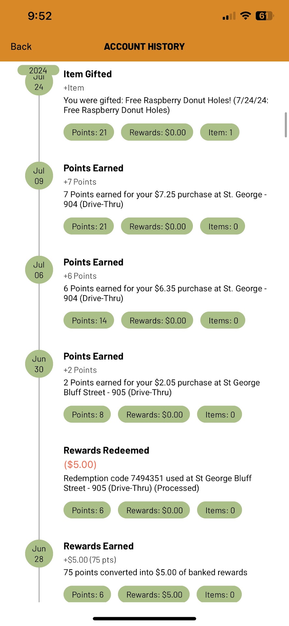This screenshot has width=289, height=626.
Task: Select the Jul 09 timeline marker
Action: click(39, 176)
